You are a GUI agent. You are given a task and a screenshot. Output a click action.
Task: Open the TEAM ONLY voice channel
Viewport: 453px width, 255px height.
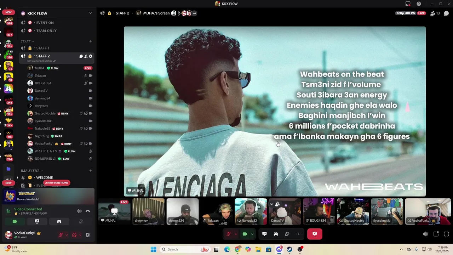pyautogui.click(x=57, y=31)
